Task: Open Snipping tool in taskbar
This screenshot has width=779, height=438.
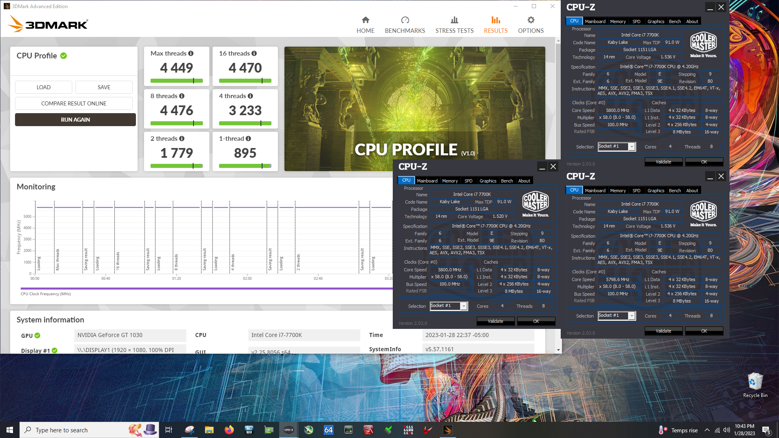Action: click(x=189, y=430)
